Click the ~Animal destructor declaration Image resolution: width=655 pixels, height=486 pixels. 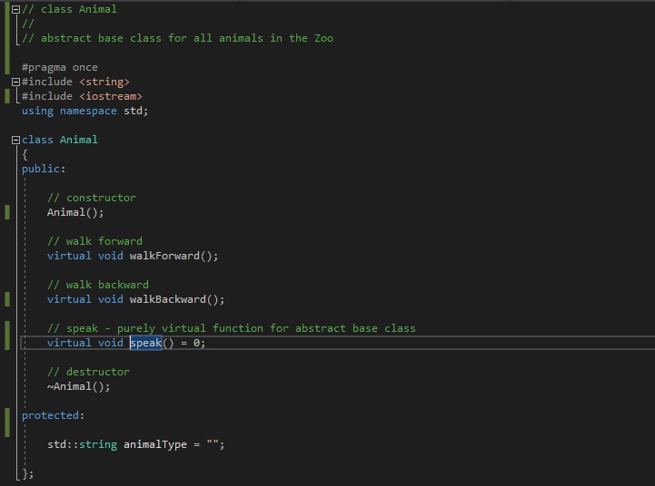[x=78, y=386]
